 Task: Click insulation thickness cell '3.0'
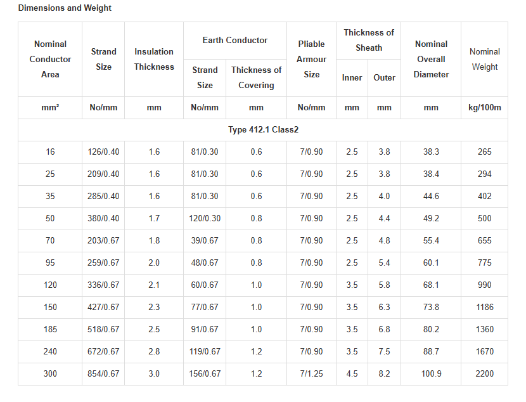click(154, 373)
